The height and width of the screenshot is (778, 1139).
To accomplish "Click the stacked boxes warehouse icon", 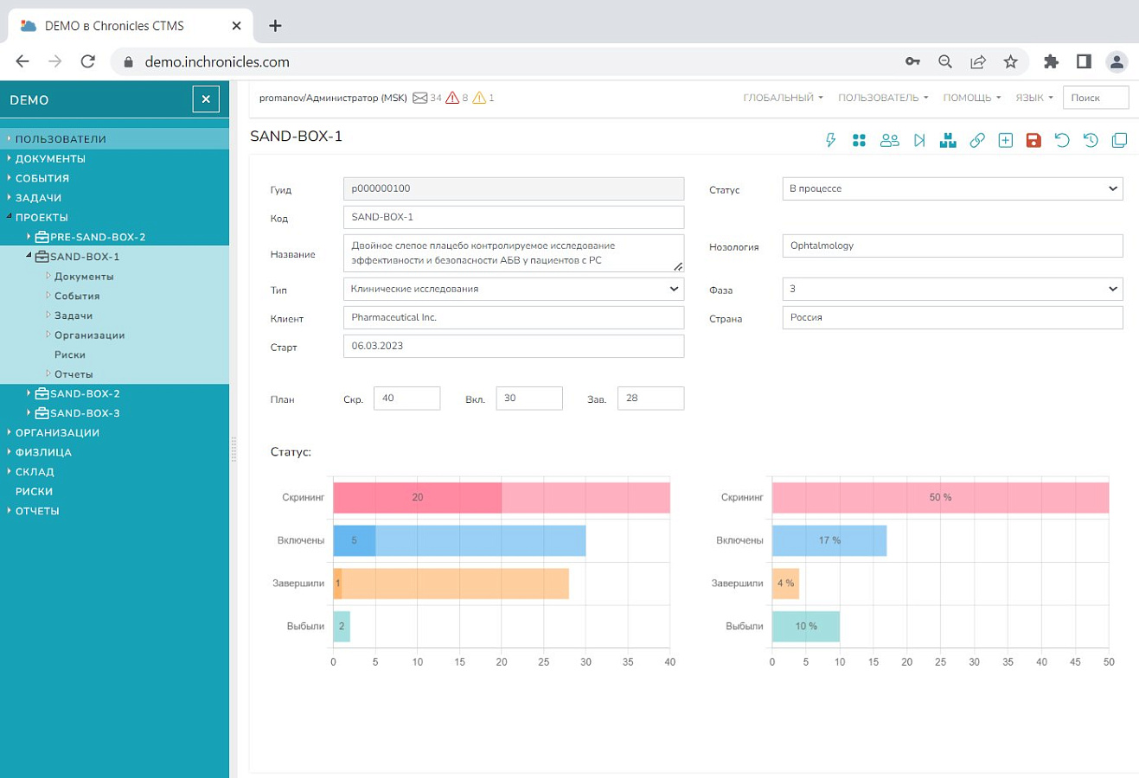I will [948, 140].
